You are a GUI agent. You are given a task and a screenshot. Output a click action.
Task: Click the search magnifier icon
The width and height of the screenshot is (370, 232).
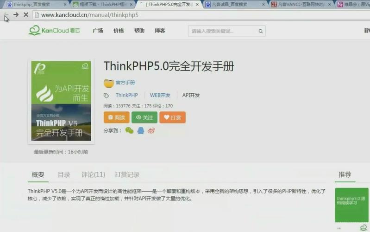pos(261,31)
